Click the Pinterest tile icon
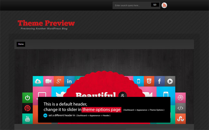209x130 pixels. point(27,108)
